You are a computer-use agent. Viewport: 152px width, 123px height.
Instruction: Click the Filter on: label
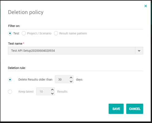tap(14, 26)
